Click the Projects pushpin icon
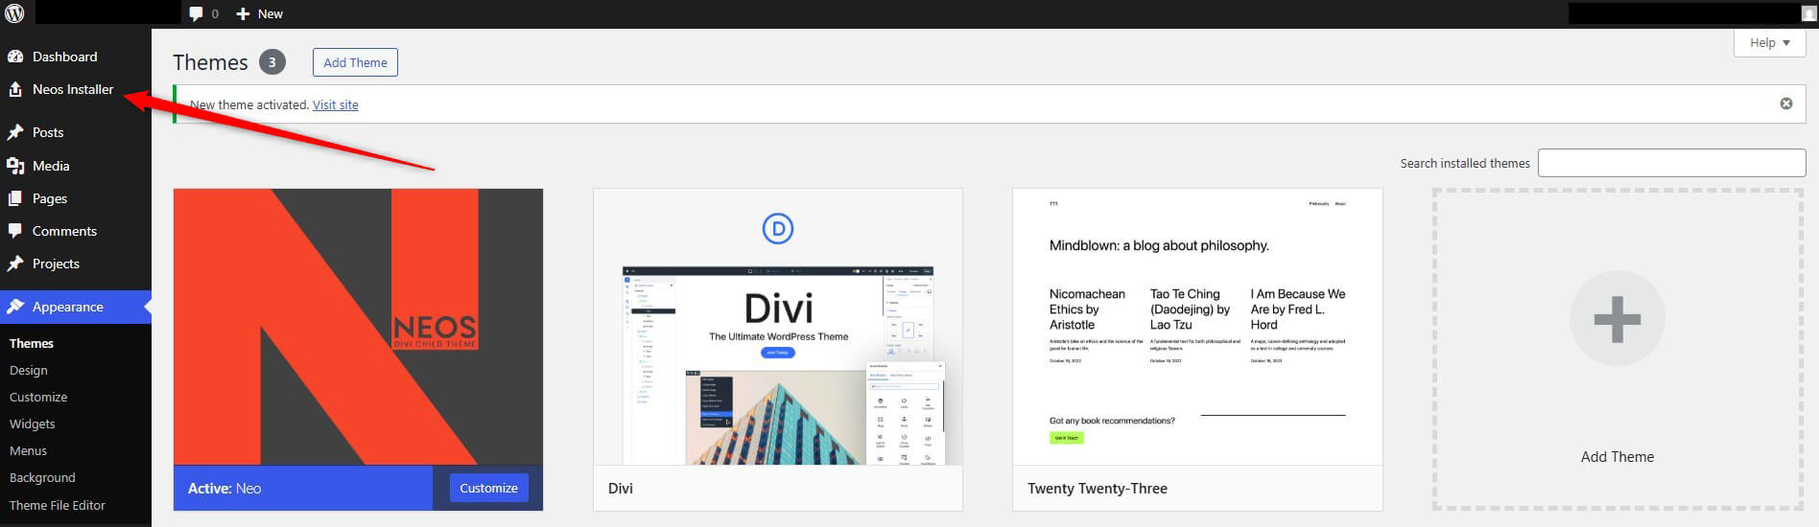 pos(15,263)
